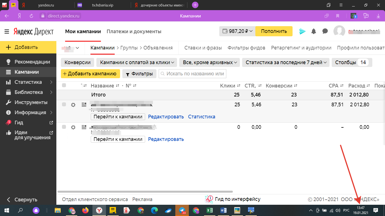Check the second campaign row checkbox

(x=64, y=127)
